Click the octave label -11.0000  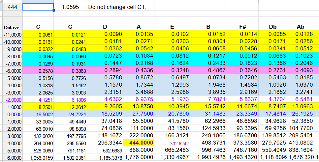11,35
